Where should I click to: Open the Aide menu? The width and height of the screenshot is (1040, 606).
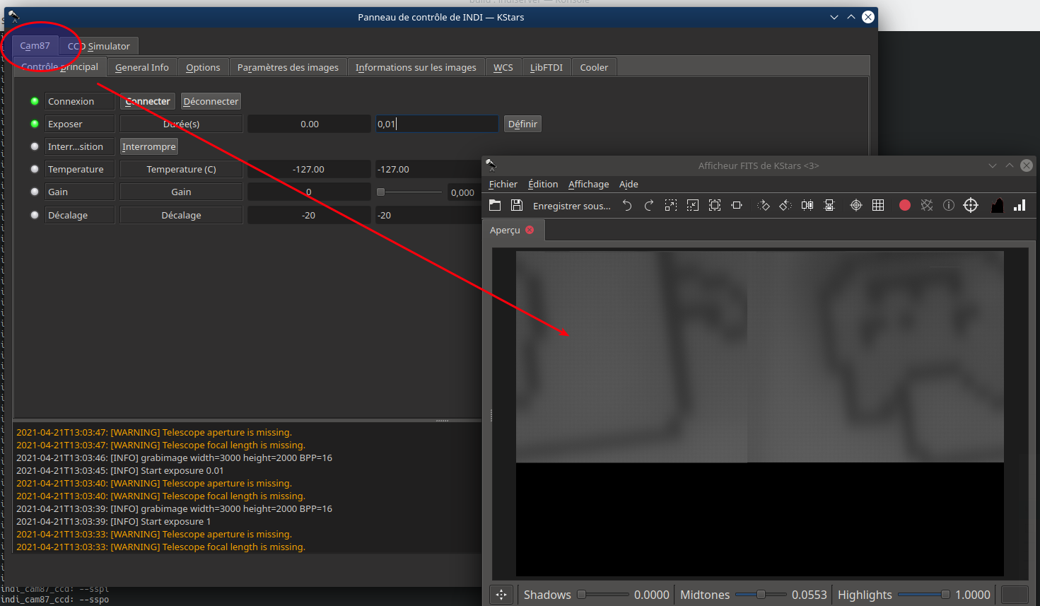click(629, 184)
